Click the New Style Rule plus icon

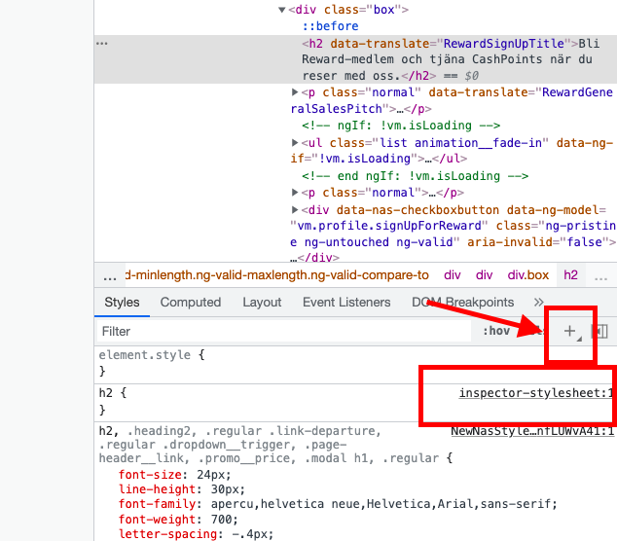click(570, 331)
